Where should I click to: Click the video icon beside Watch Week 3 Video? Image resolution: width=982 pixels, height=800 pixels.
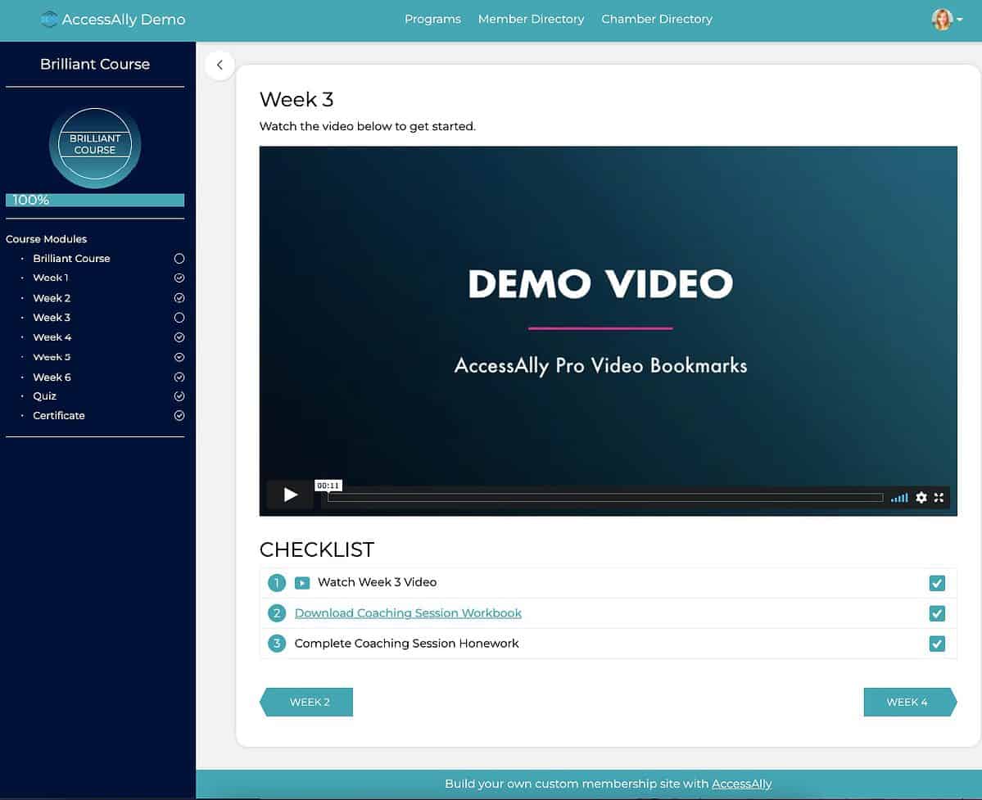click(301, 582)
